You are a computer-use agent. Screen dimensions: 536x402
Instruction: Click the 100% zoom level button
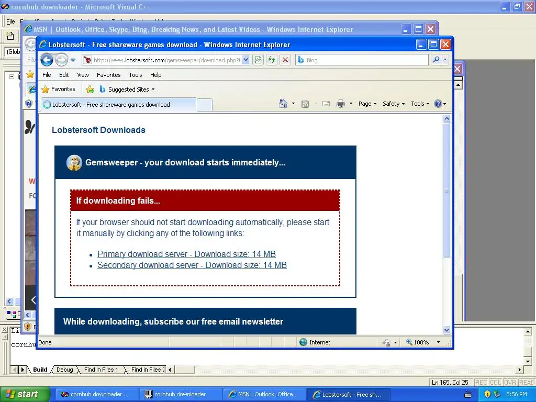(x=417, y=342)
